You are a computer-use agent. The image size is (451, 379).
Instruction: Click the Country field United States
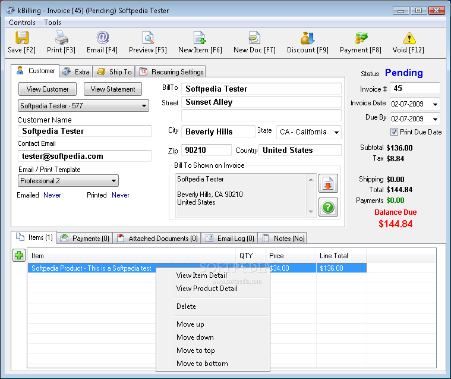click(x=300, y=150)
